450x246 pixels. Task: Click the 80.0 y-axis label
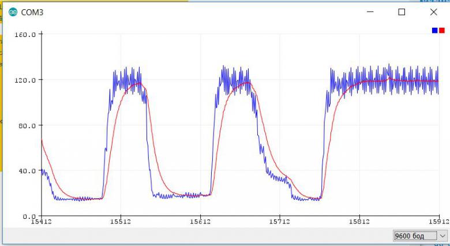click(x=28, y=125)
